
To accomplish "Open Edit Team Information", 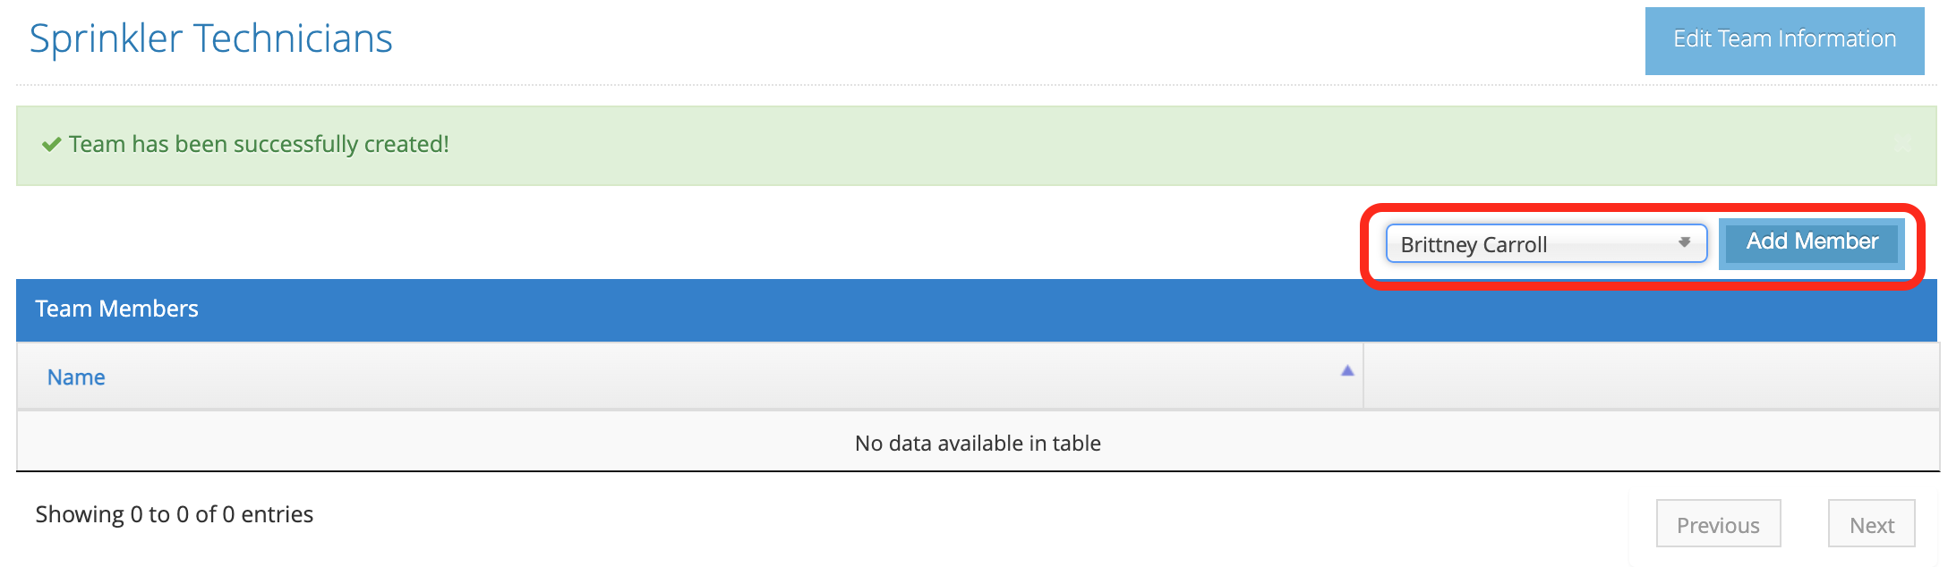I will [x=1784, y=40].
